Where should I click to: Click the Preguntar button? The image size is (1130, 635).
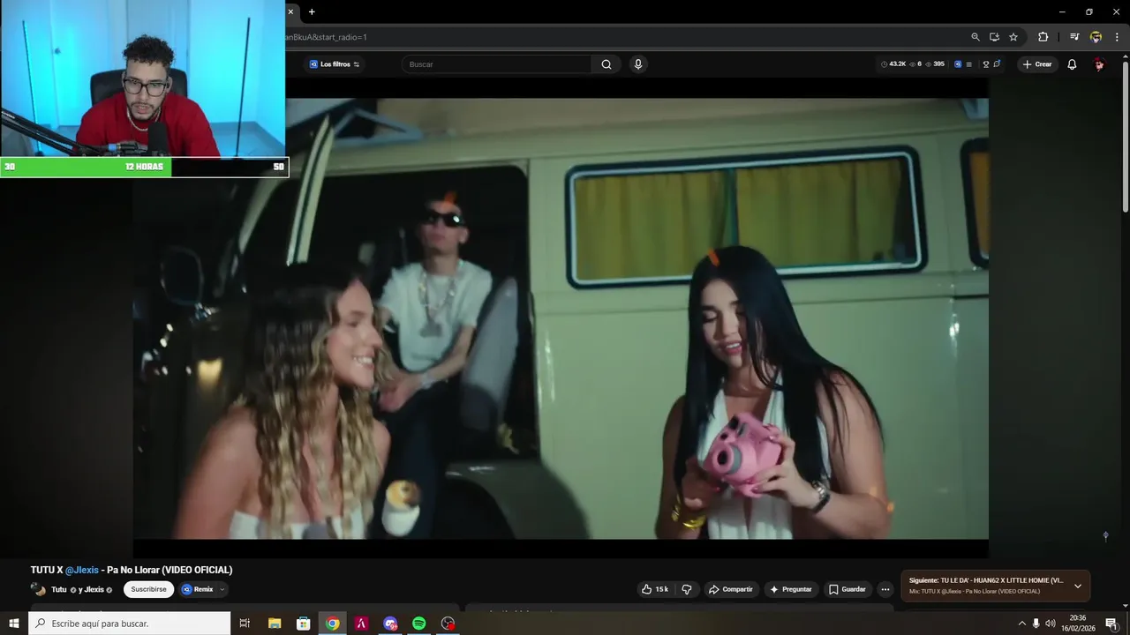click(790, 589)
